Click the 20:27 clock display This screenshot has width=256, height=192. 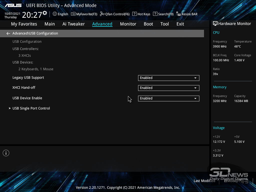click(x=32, y=15)
